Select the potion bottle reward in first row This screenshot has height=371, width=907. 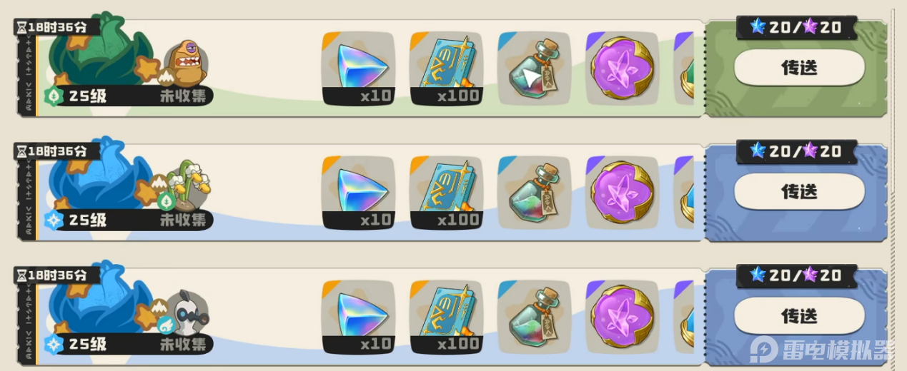[x=534, y=68]
